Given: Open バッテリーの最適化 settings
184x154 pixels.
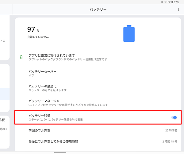Looking at the screenshot, I should (98, 88).
